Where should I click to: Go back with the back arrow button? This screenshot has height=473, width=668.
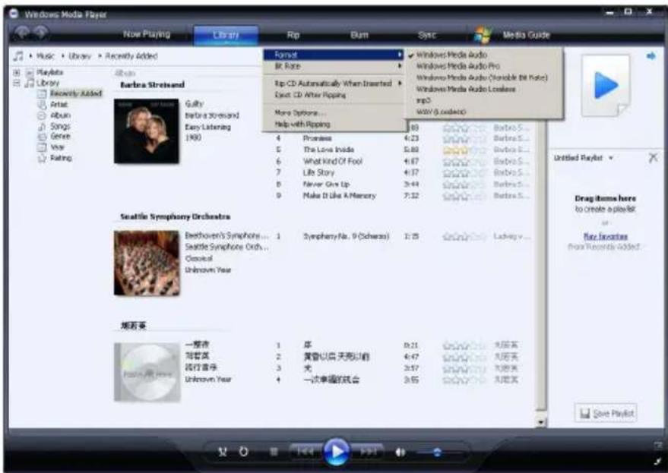click(23, 33)
